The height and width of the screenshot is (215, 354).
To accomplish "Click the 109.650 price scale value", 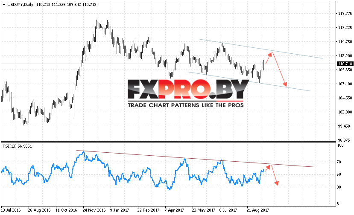I will tap(345, 70).
